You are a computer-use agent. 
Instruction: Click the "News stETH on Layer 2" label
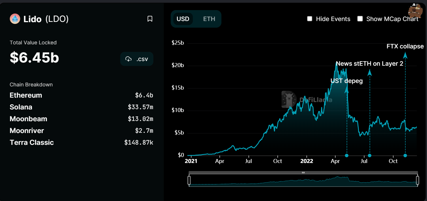(370, 64)
